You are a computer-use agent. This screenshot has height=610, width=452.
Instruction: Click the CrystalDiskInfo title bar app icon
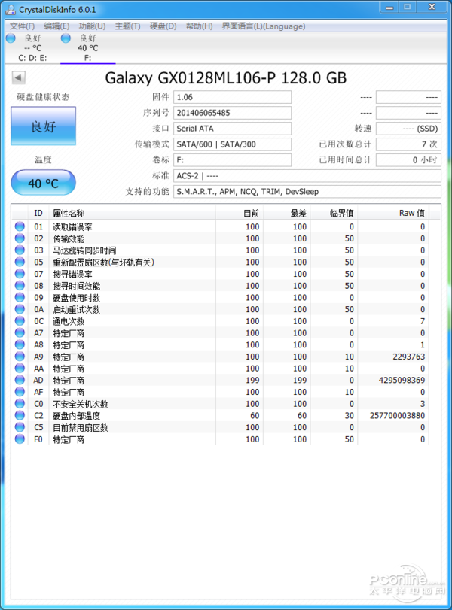point(11,9)
